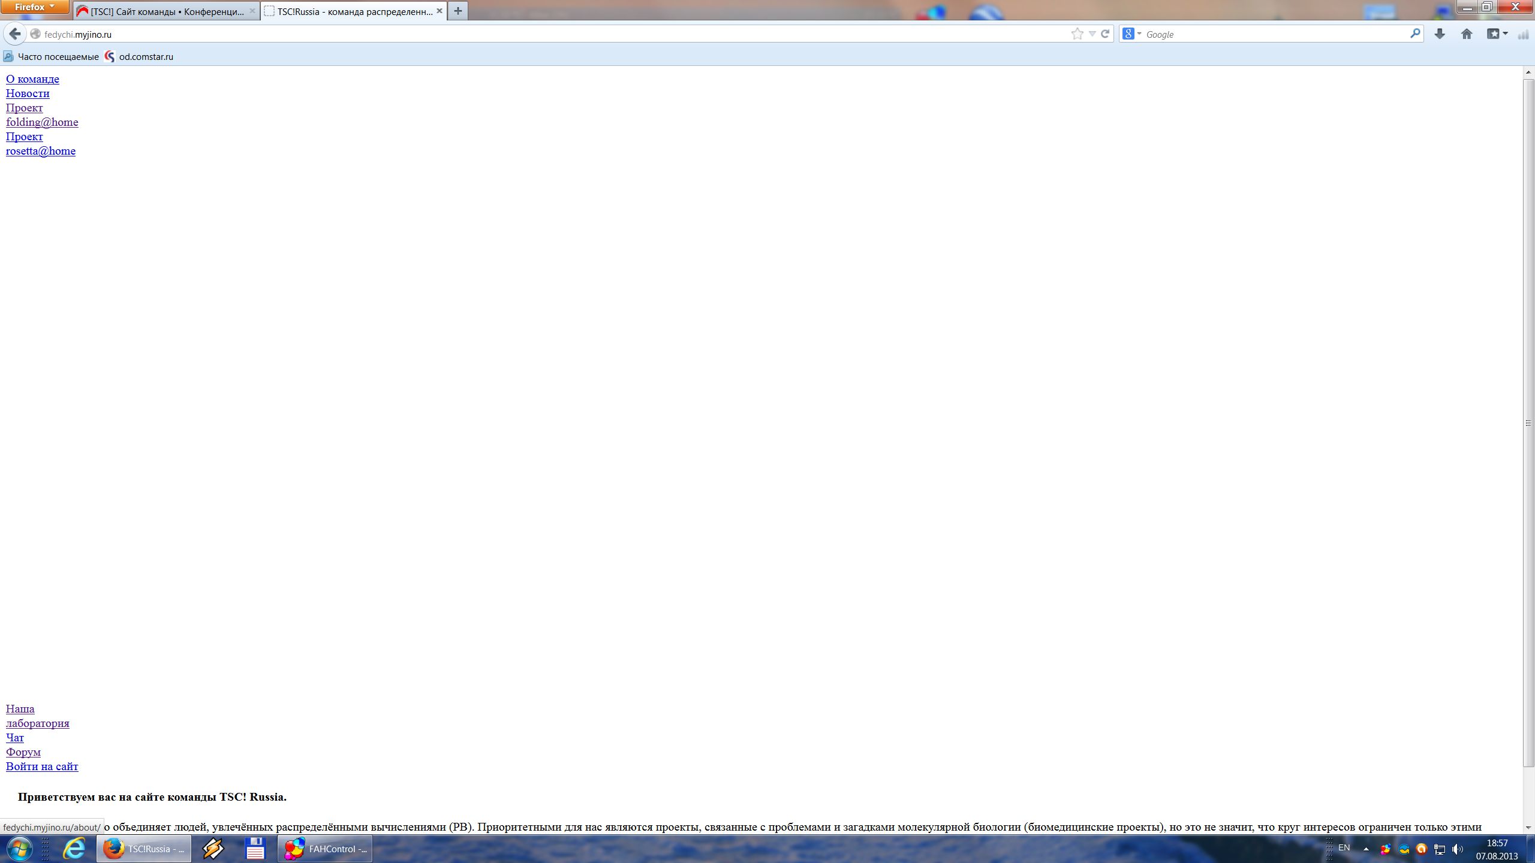The width and height of the screenshot is (1535, 863).
Task: Open the Firefox application menu
Action: pyautogui.click(x=34, y=7)
